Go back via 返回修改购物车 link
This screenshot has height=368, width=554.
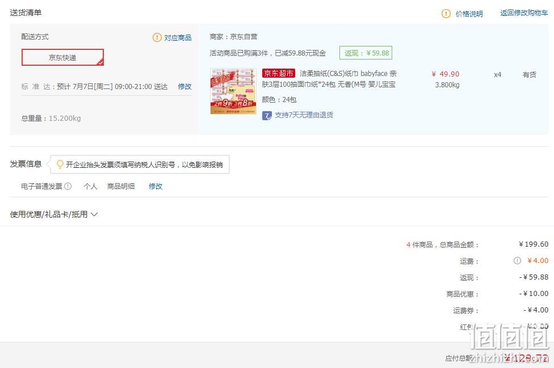524,13
